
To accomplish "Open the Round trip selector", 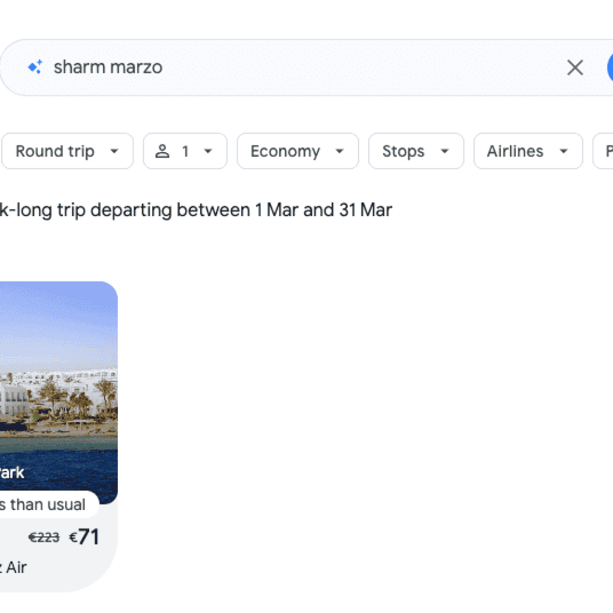I will (67, 151).
